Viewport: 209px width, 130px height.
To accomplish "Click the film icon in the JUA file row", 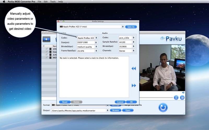I will (50, 55).
